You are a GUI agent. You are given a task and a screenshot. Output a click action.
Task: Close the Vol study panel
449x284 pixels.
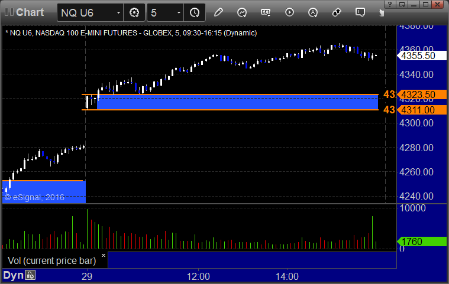[104, 255]
